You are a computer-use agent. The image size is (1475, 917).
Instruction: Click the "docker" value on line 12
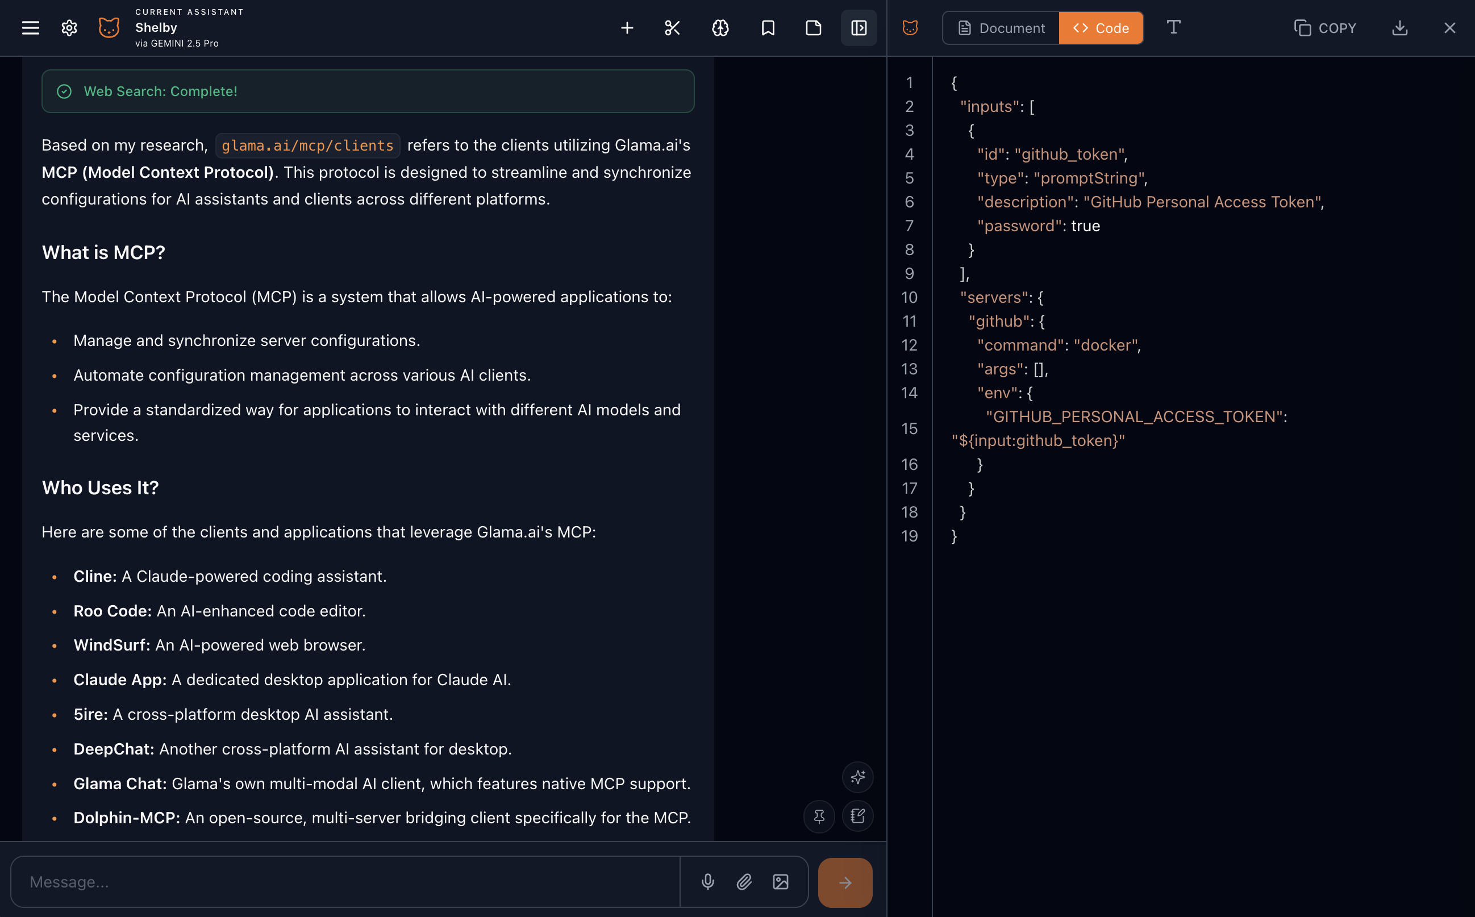pos(1105,345)
